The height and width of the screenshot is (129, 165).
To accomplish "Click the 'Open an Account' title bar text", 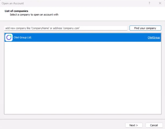I will click(x=13, y=3).
